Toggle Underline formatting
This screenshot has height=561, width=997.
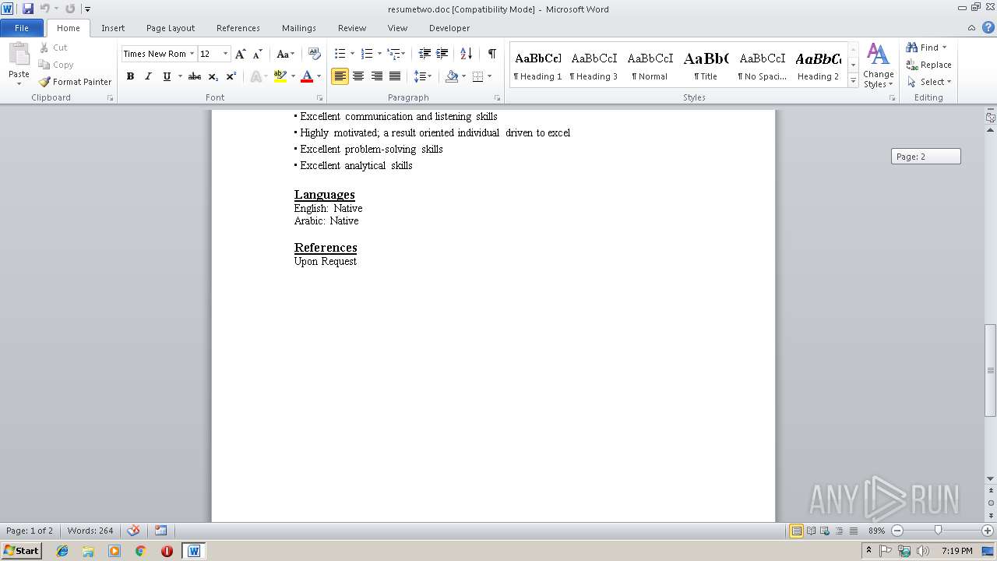[x=167, y=76]
